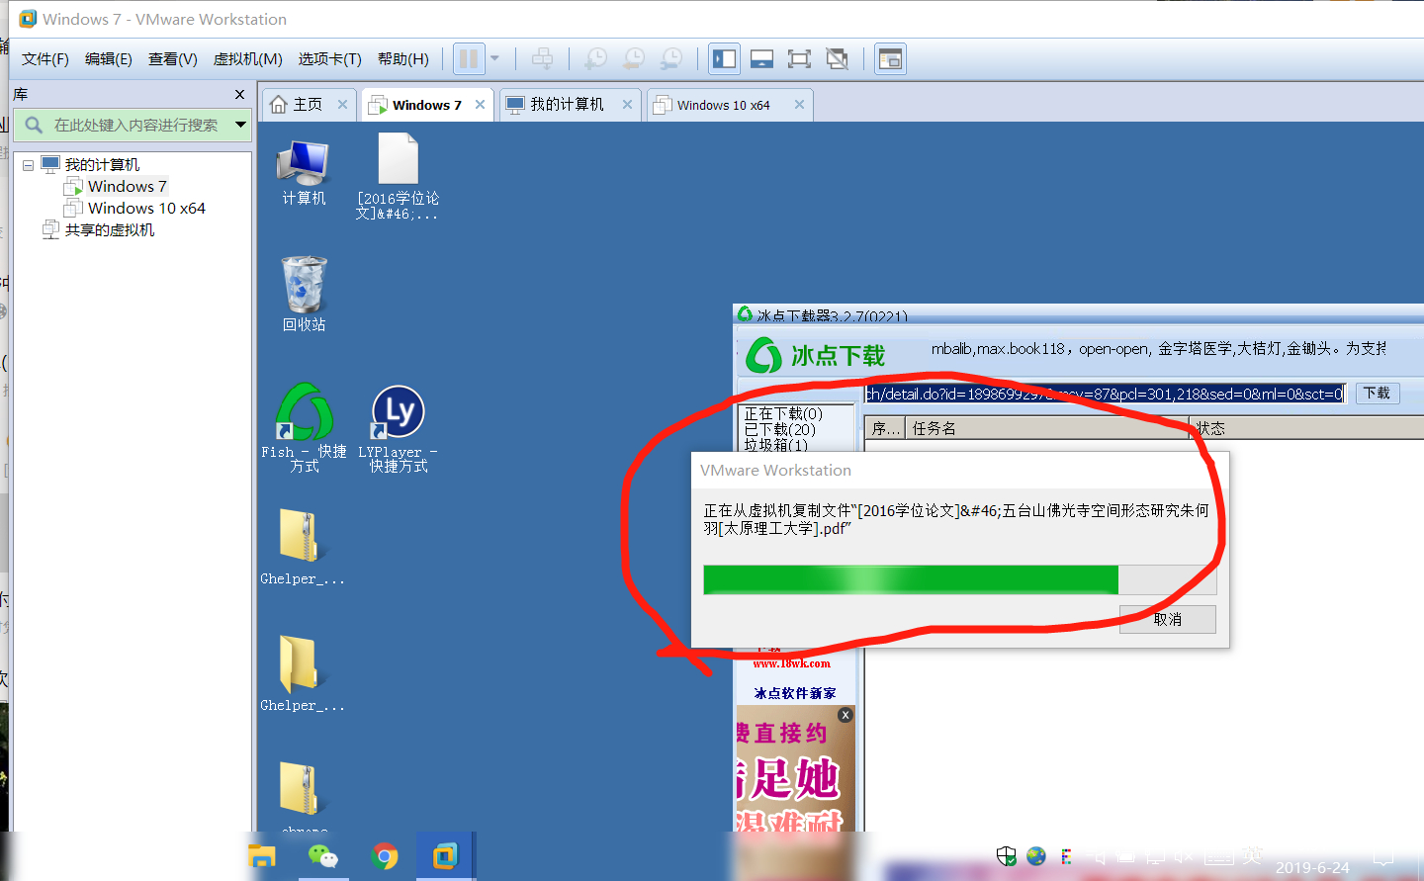Select the 回收站 recycle bin icon
Screen dimensions: 1424x881
click(304, 295)
